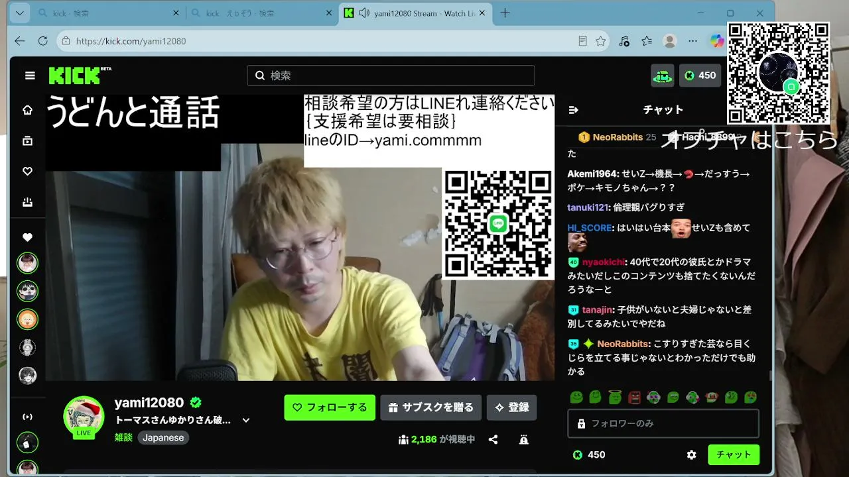The width and height of the screenshot is (849, 477).
Task: Open the tab actions dropdown arrow
Action: 19,13
